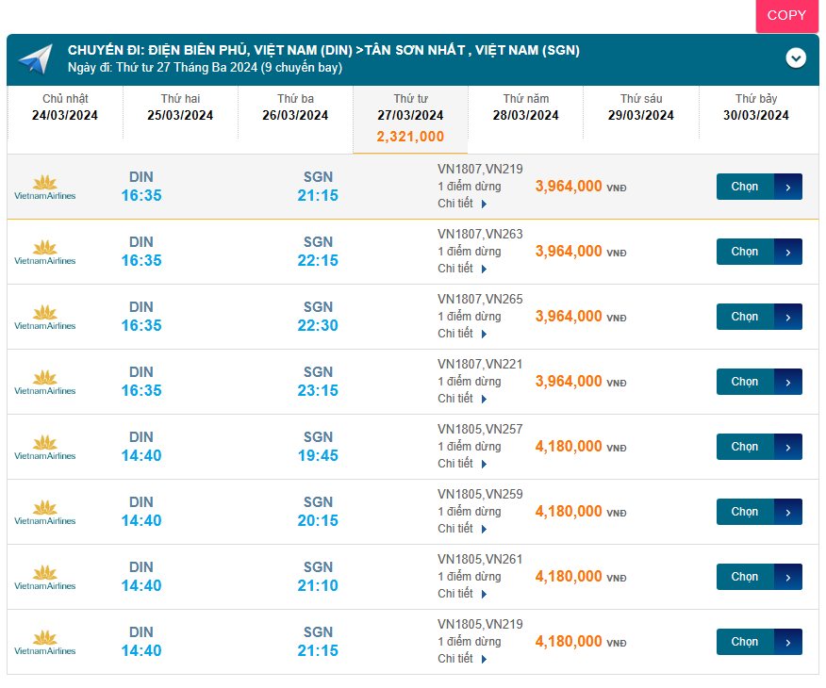The height and width of the screenshot is (688, 826).
Task: Click Vietnam Airlines logo on VN1805,VN257 row
Action: pyautogui.click(x=45, y=447)
